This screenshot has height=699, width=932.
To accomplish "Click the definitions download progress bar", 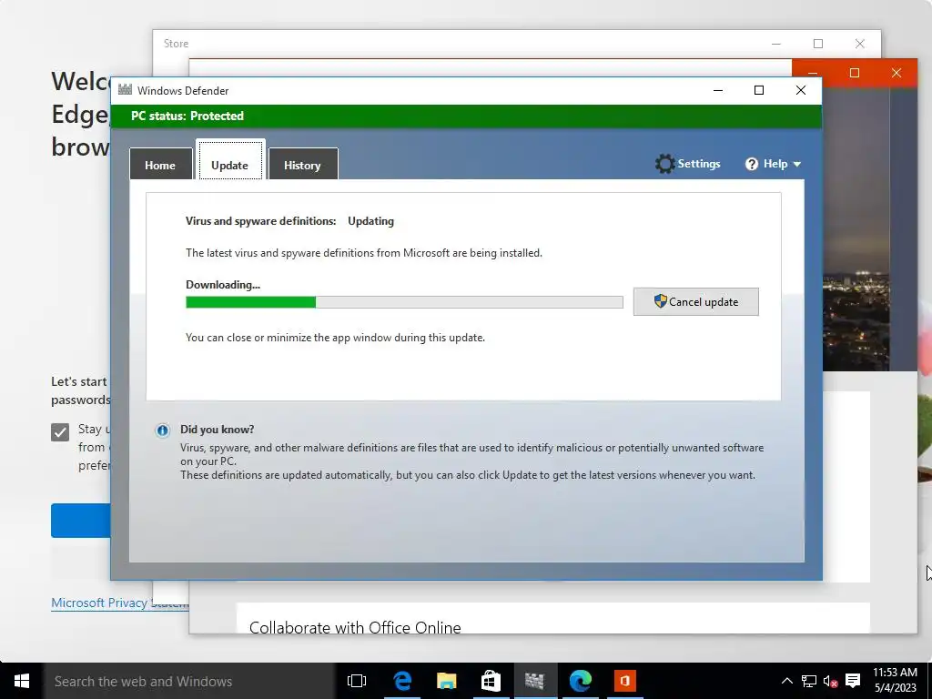I will tap(404, 302).
